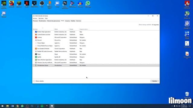Sort by Impacto de inicio column header

coord(84,29)
